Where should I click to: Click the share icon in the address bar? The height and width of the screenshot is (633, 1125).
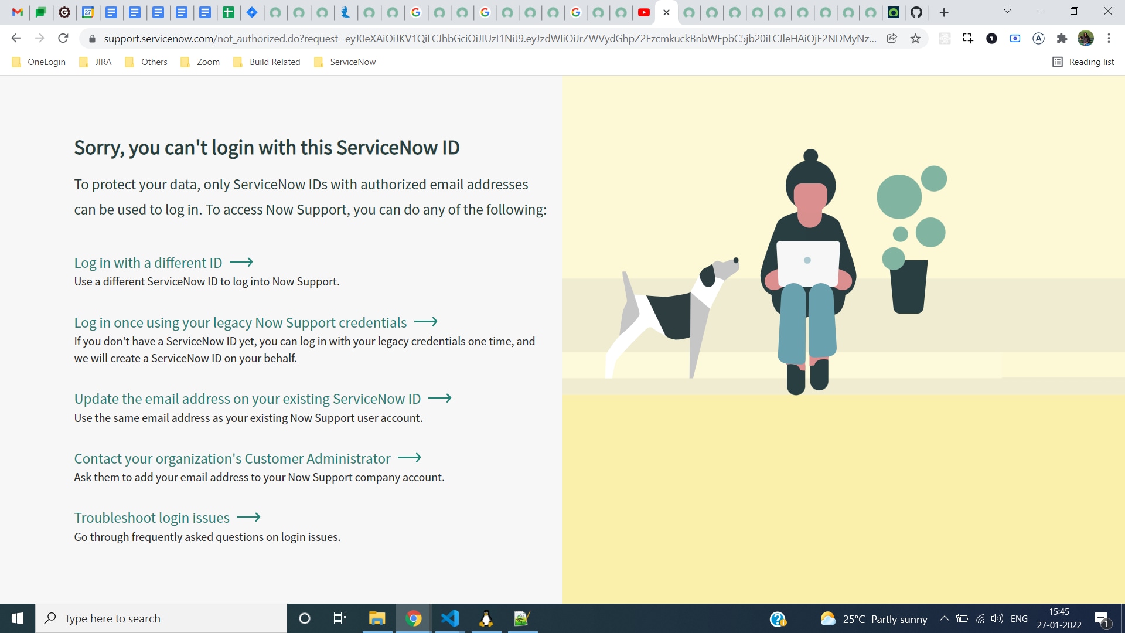pos(892,38)
